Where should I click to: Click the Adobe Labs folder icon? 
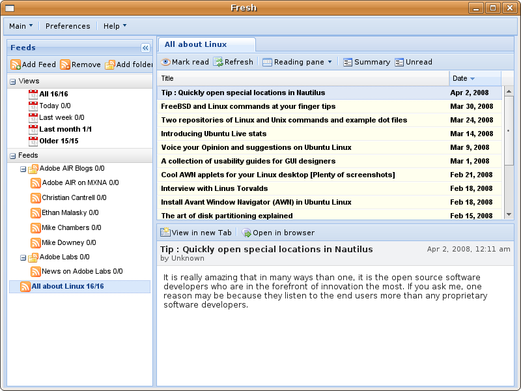coord(33,257)
